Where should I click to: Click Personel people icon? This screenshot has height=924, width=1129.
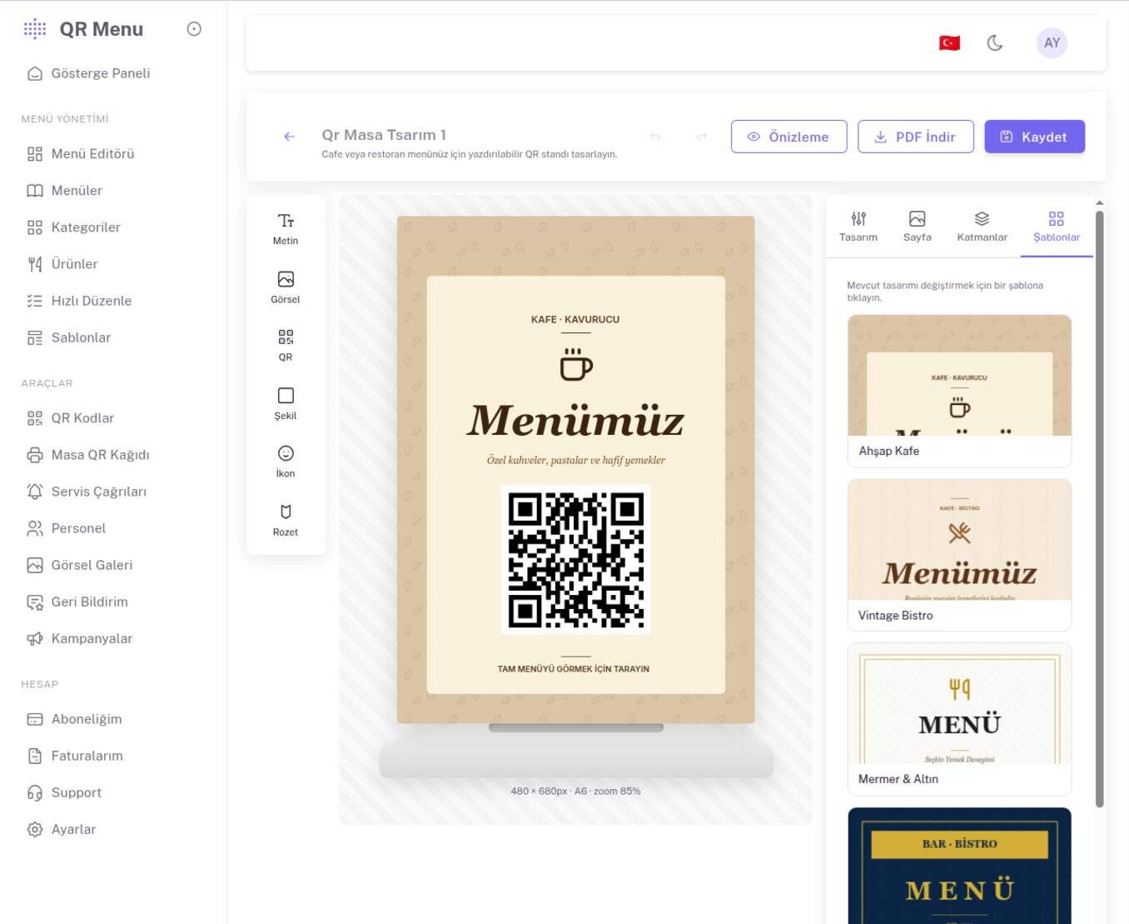(x=35, y=528)
